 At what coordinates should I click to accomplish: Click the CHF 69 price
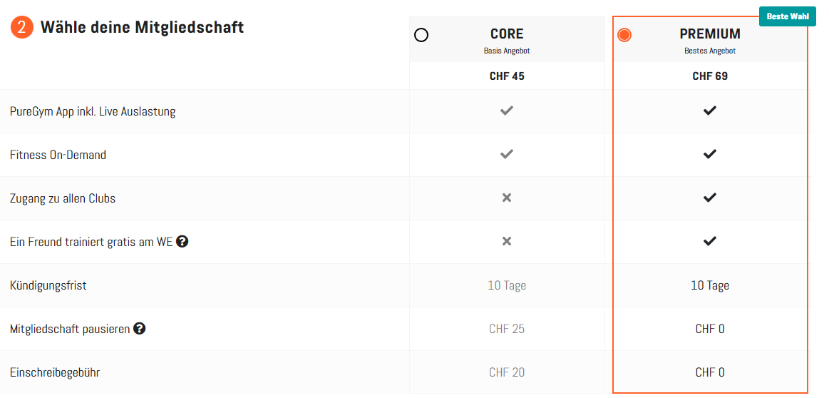(x=710, y=76)
